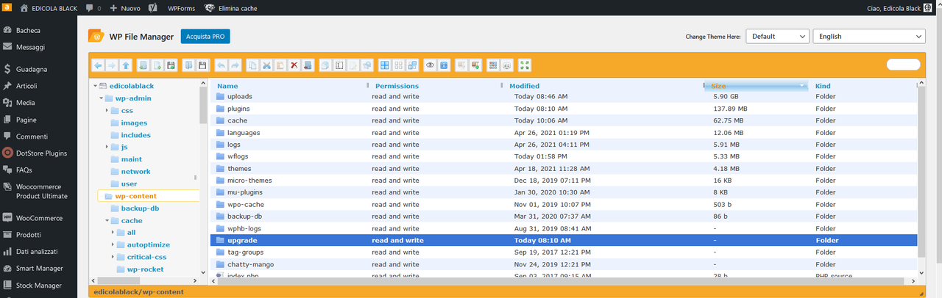Screen dimensions: 942x298
Task: Select all files with the filled-grid icon
Action: (384, 65)
